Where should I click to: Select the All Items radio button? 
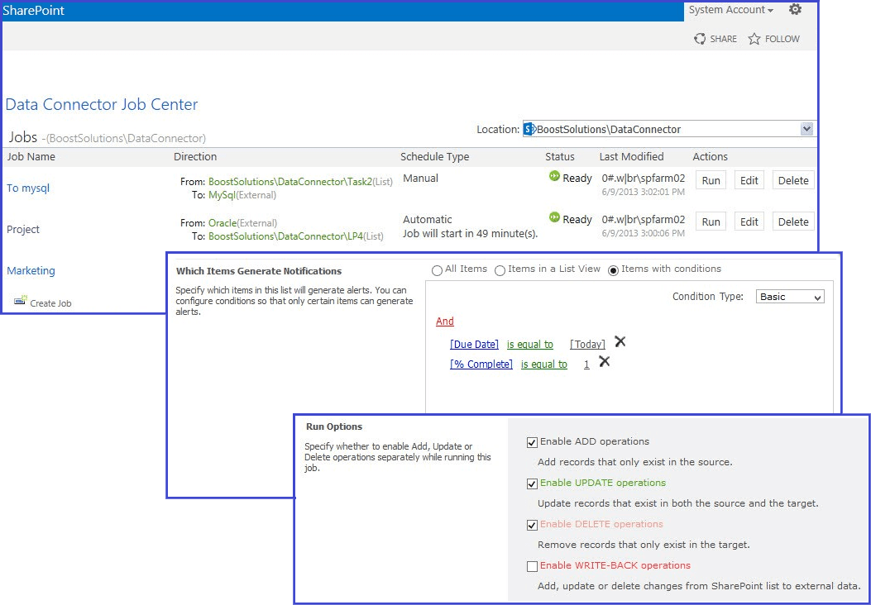[438, 271]
